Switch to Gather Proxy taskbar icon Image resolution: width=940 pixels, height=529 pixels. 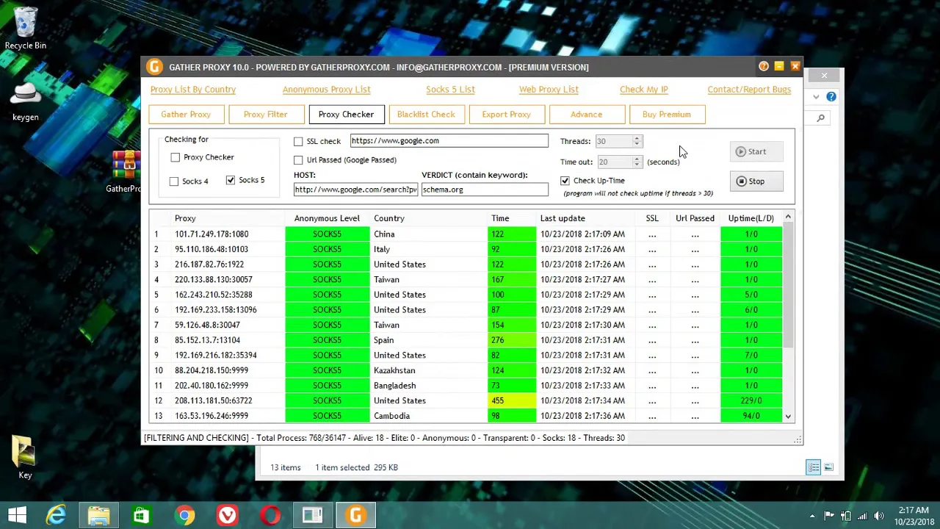click(x=355, y=515)
